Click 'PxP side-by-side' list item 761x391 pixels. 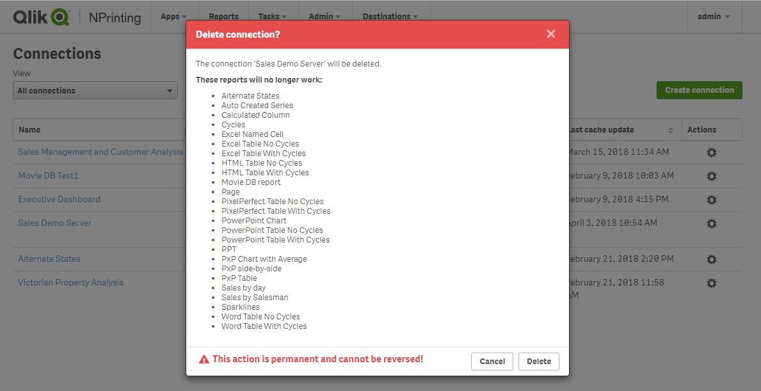[x=252, y=269]
